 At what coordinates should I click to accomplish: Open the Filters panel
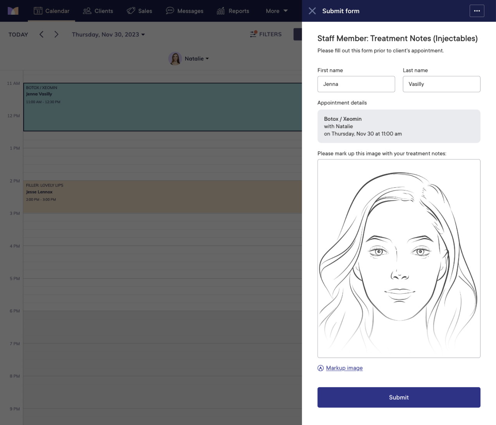[x=266, y=34]
